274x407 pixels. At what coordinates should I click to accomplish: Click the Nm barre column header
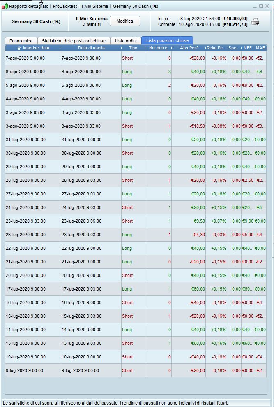[x=158, y=48]
